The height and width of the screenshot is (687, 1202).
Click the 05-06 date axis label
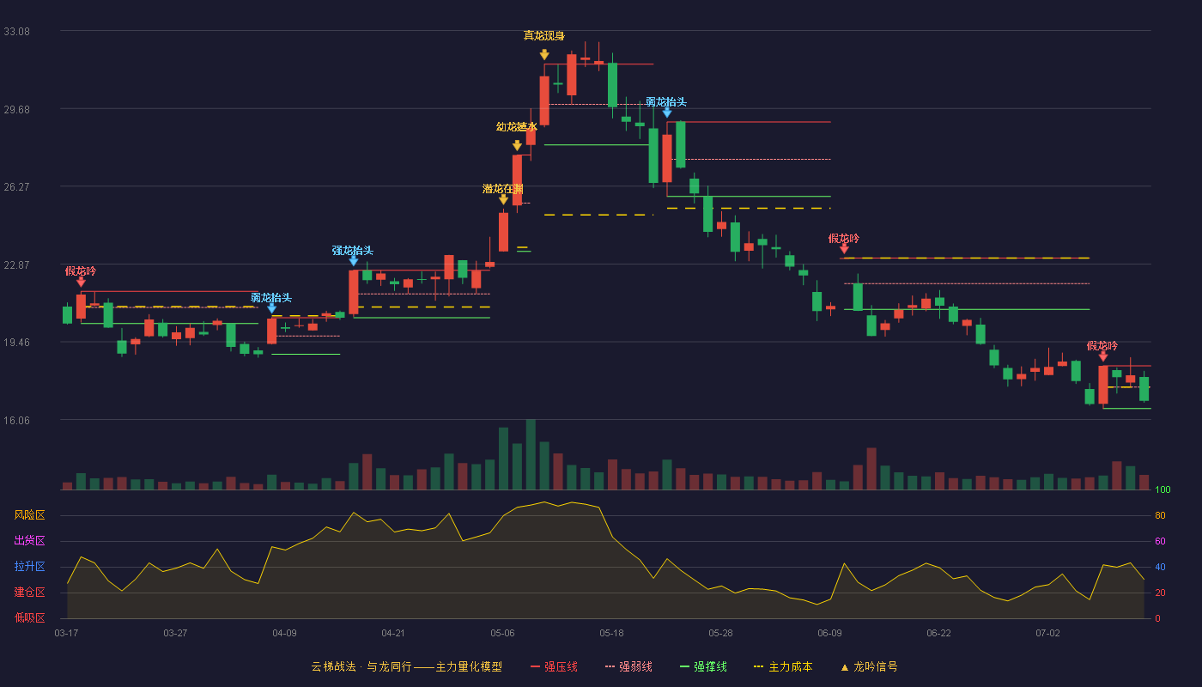pyautogui.click(x=502, y=633)
